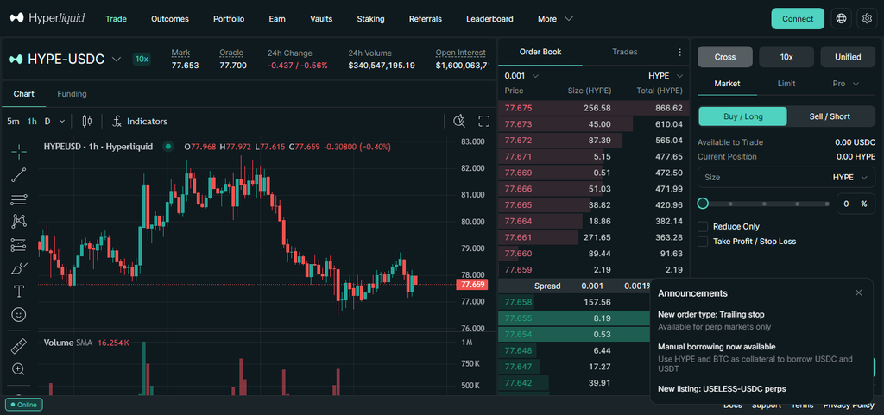Image resolution: width=884 pixels, height=415 pixels.
Task: Switch to the Trades tab
Action: tap(625, 52)
